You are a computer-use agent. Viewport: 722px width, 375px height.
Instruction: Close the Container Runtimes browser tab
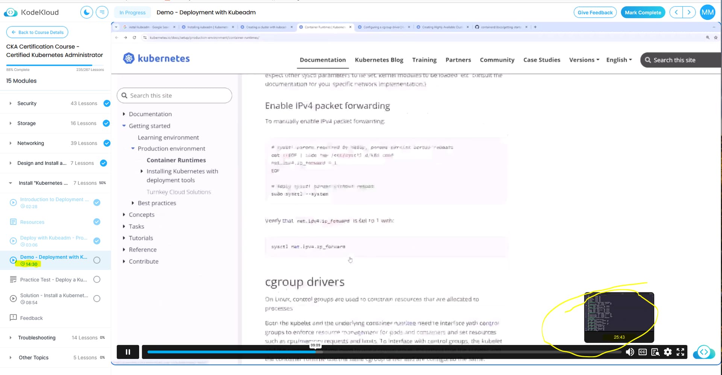tap(350, 27)
